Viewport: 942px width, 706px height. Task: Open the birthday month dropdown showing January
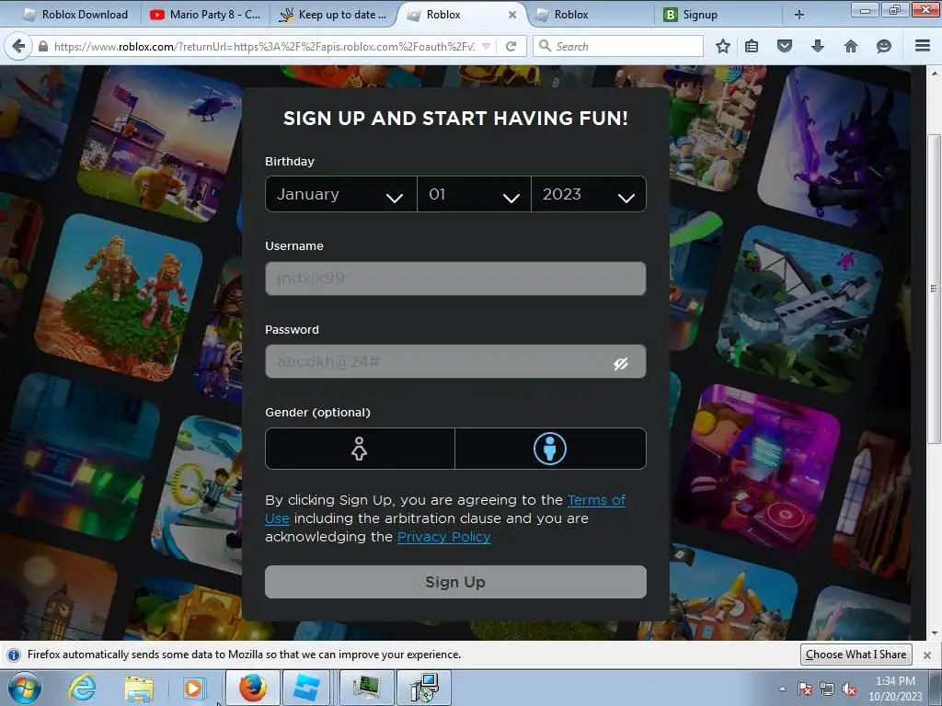(x=340, y=194)
